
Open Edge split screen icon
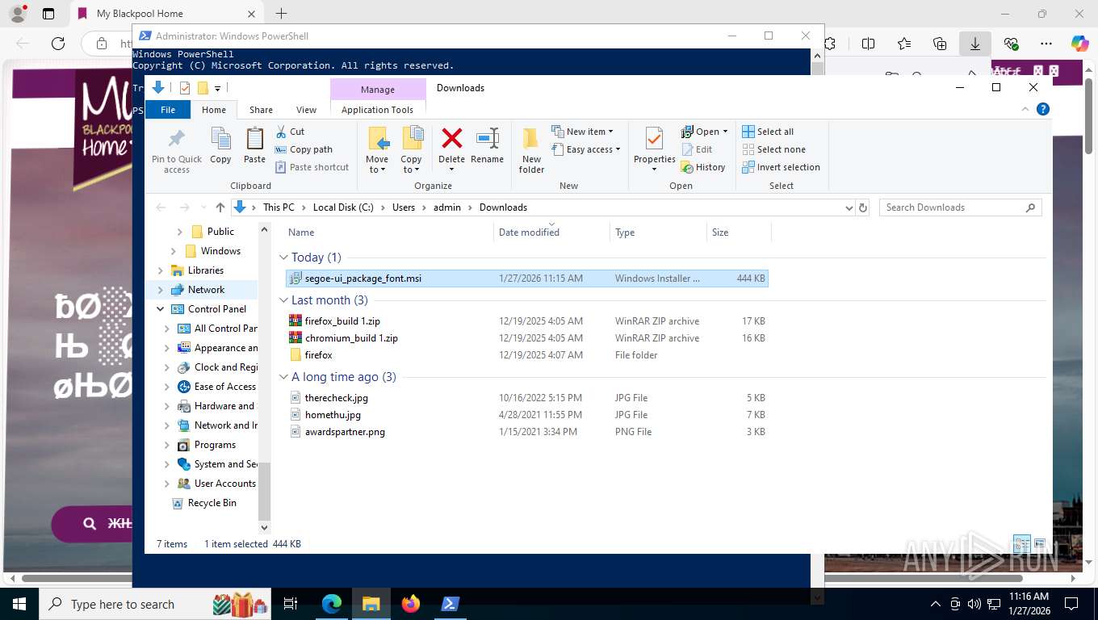point(869,44)
